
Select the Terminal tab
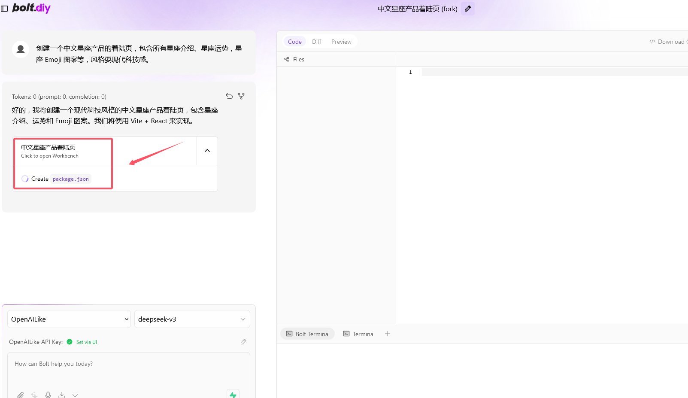point(359,334)
